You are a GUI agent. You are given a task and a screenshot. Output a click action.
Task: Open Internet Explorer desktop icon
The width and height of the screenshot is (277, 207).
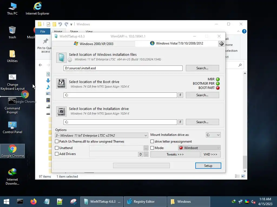37,9
